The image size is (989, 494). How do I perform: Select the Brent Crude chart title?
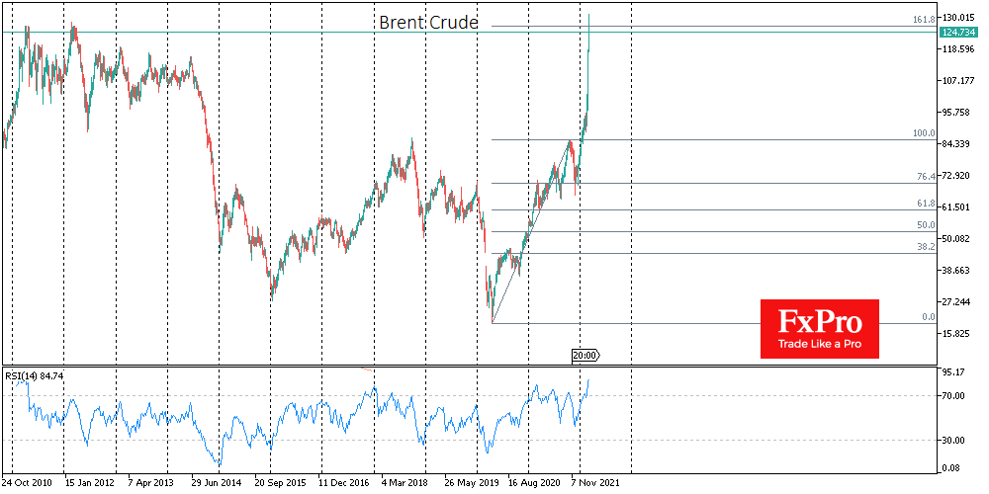coord(428,22)
